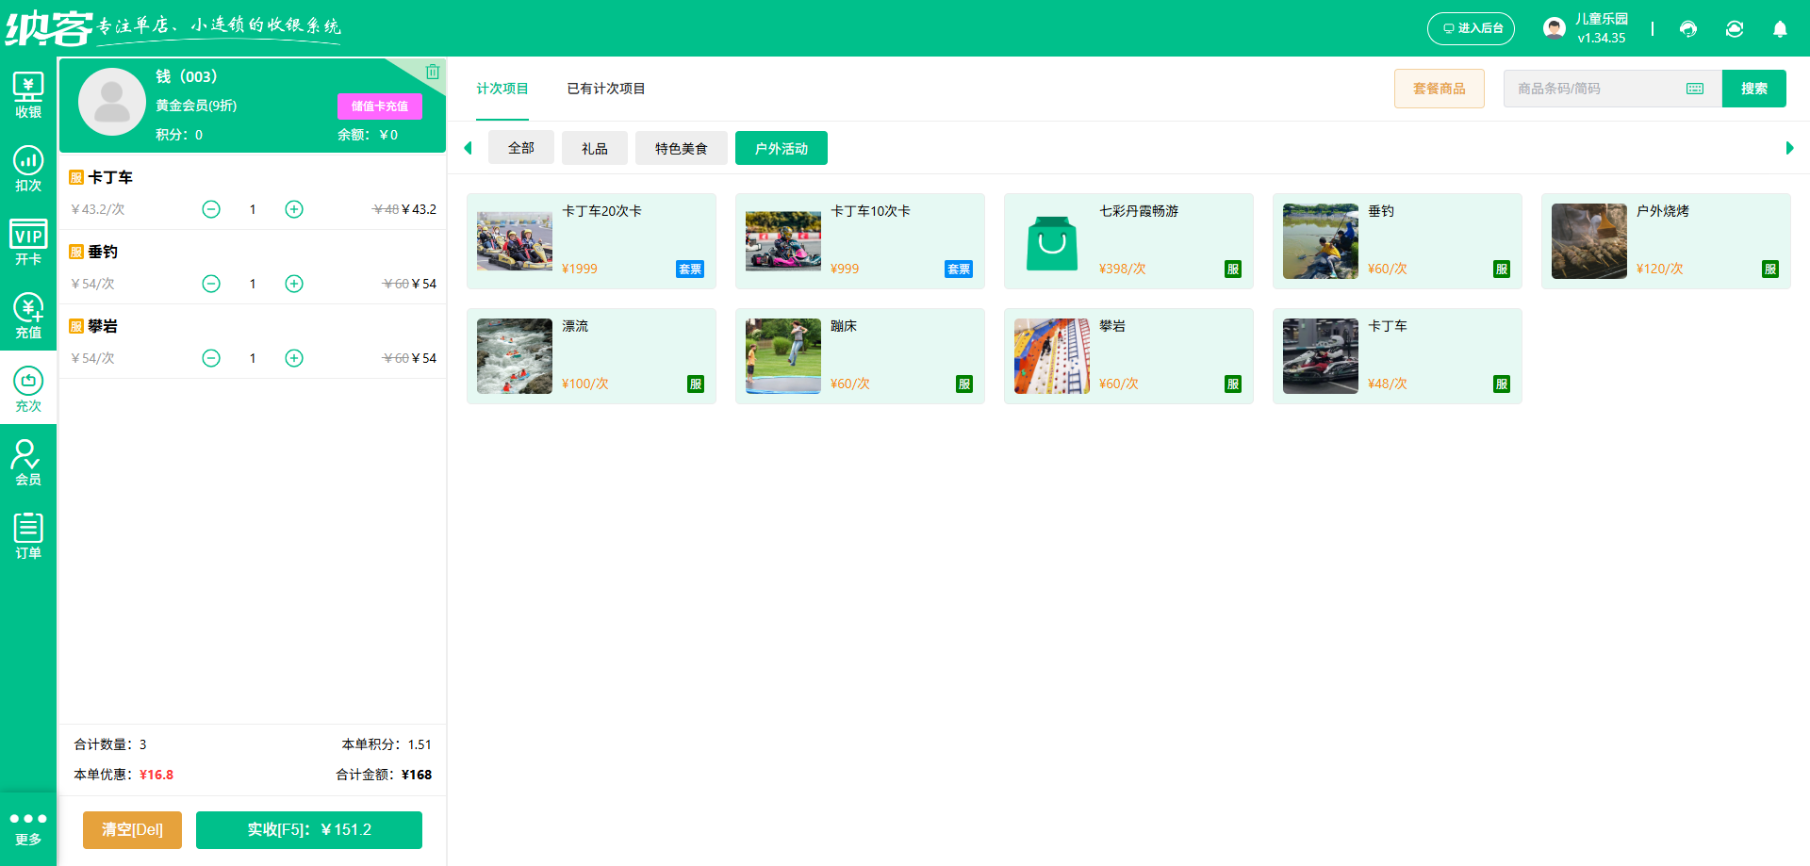Switch to the 已有计次项目 tab
Screen dimensions: 1810x866
[604, 88]
